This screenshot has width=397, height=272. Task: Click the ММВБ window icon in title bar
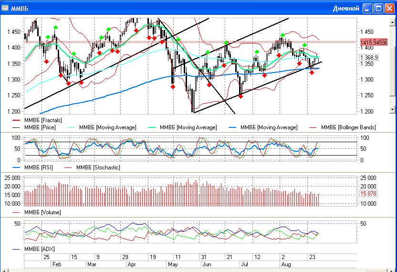coord(5,8)
